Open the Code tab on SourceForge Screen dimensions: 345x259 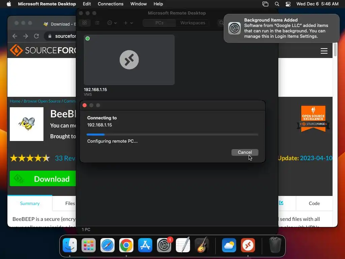[314, 203]
